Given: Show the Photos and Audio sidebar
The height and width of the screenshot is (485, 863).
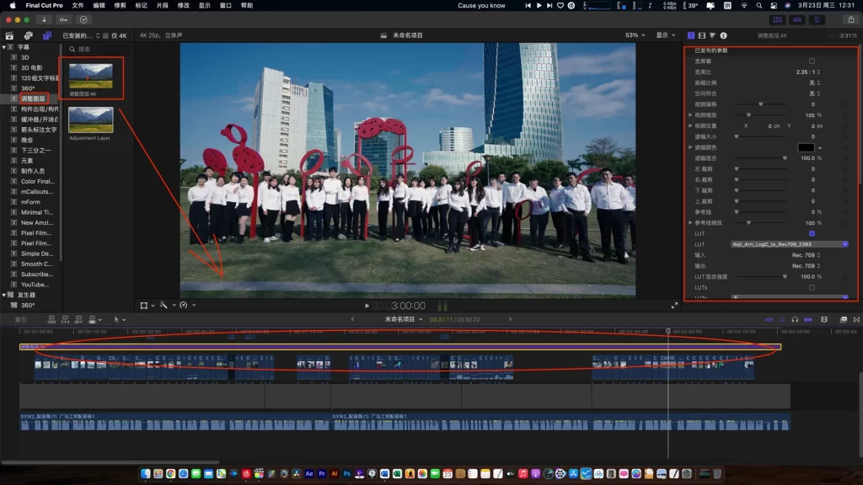Looking at the screenshot, I should click(x=28, y=35).
